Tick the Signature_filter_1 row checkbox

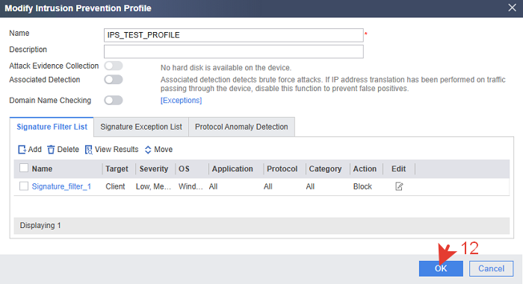pyautogui.click(x=24, y=186)
